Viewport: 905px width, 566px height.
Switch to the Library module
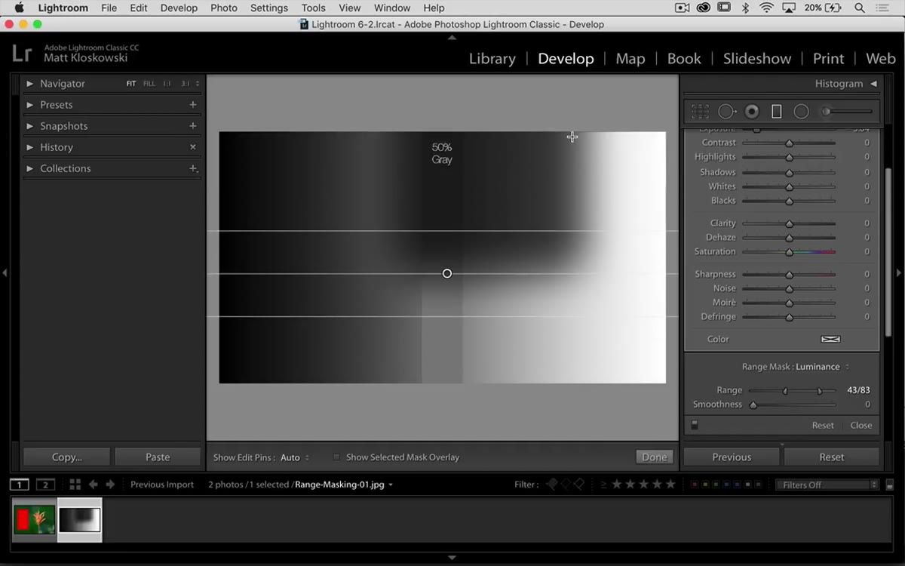pyautogui.click(x=492, y=59)
